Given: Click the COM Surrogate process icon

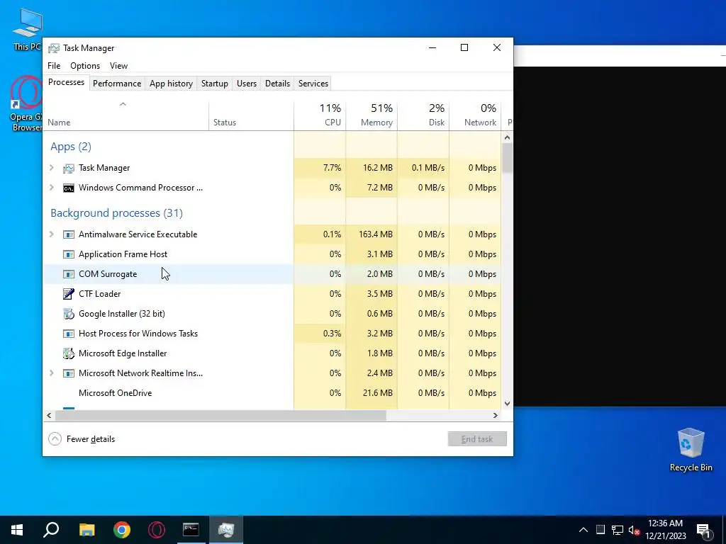Looking at the screenshot, I should tap(69, 274).
